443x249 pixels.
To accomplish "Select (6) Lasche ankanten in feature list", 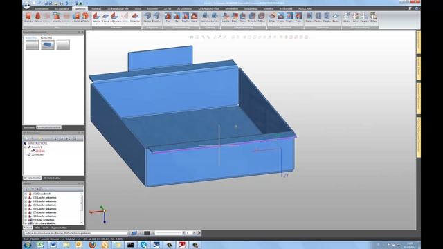I will pyautogui.click(x=44, y=209).
